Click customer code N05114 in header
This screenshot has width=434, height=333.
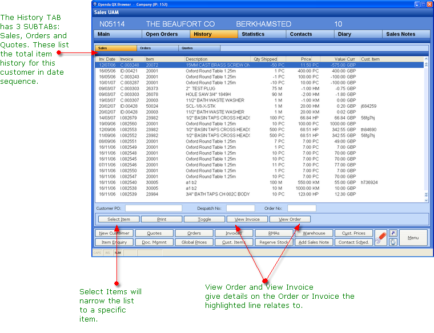coord(112,24)
